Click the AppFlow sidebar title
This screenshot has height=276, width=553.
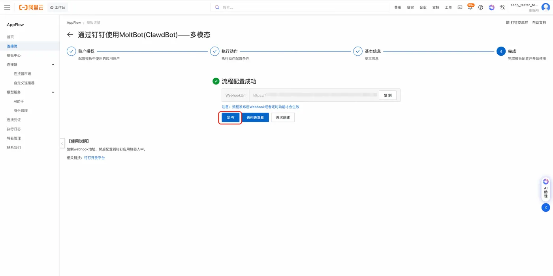pos(15,24)
